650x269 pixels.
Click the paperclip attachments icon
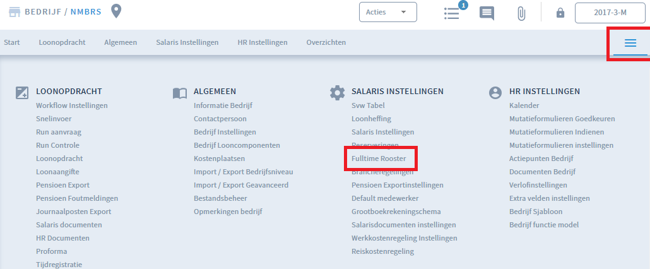pyautogui.click(x=521, y=13)
